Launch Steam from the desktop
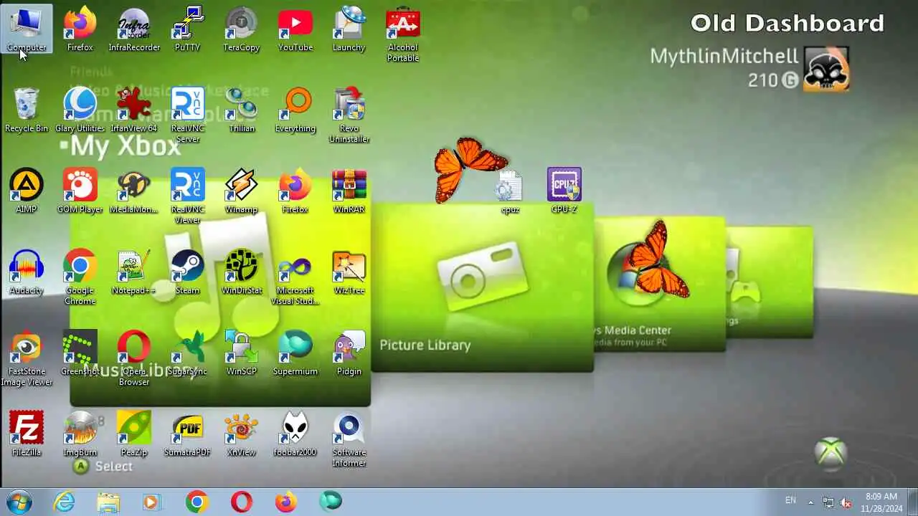This screenshot has width=918, height=516. point(188,273)
